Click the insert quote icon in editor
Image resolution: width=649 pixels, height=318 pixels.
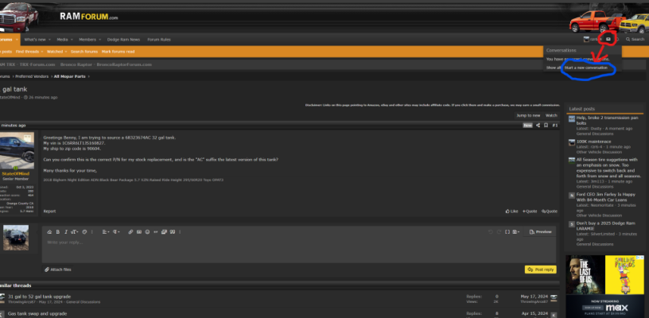click(x=172, y=232)
